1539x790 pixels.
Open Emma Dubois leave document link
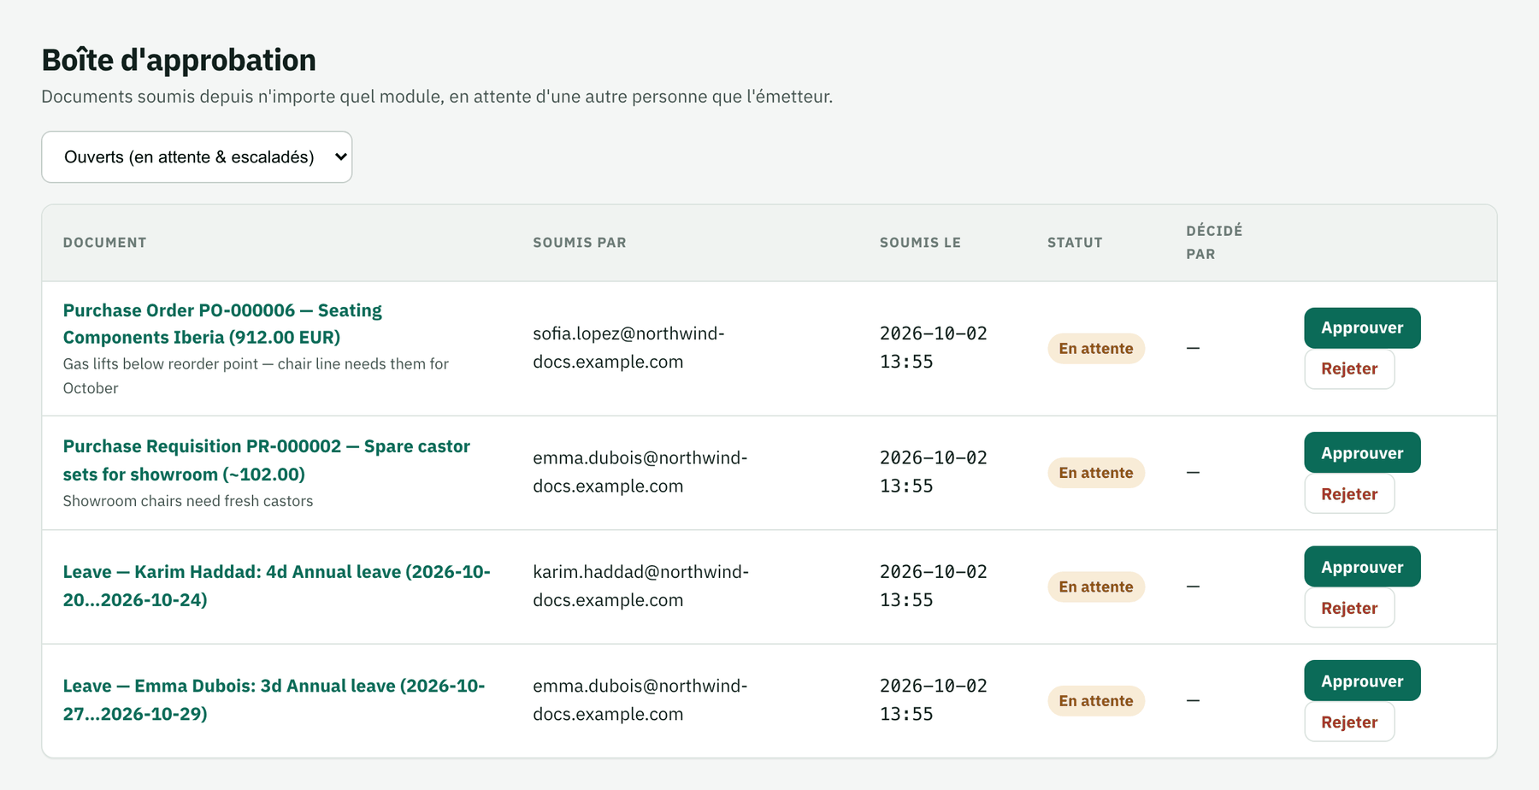[x=274, y=699]
